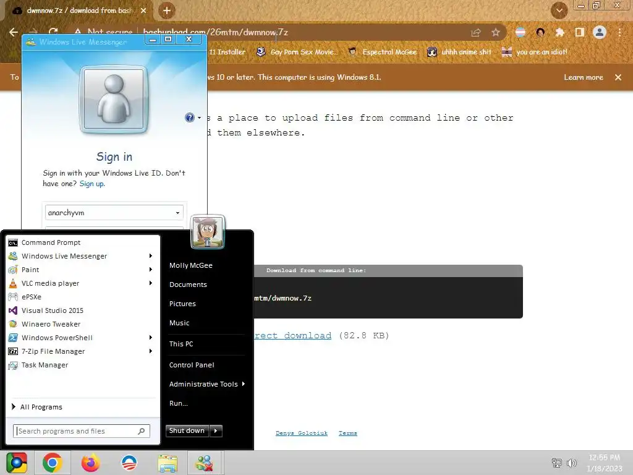This screenshot has height=475, width=633.
Task: Expand VLC media player jump list arrow
Action: 151,283
